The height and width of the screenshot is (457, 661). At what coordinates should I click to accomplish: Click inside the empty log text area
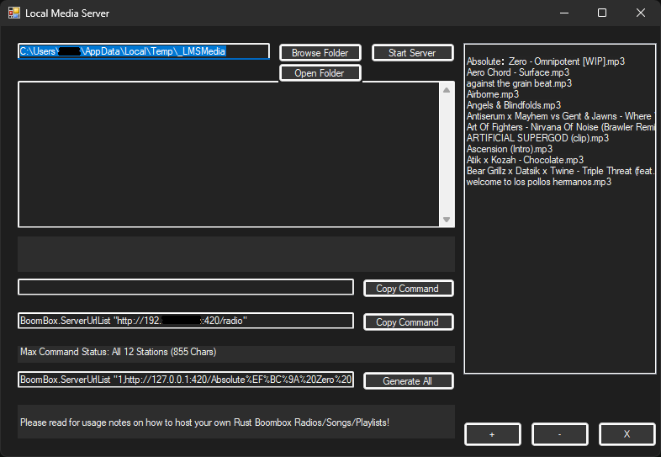229,155
